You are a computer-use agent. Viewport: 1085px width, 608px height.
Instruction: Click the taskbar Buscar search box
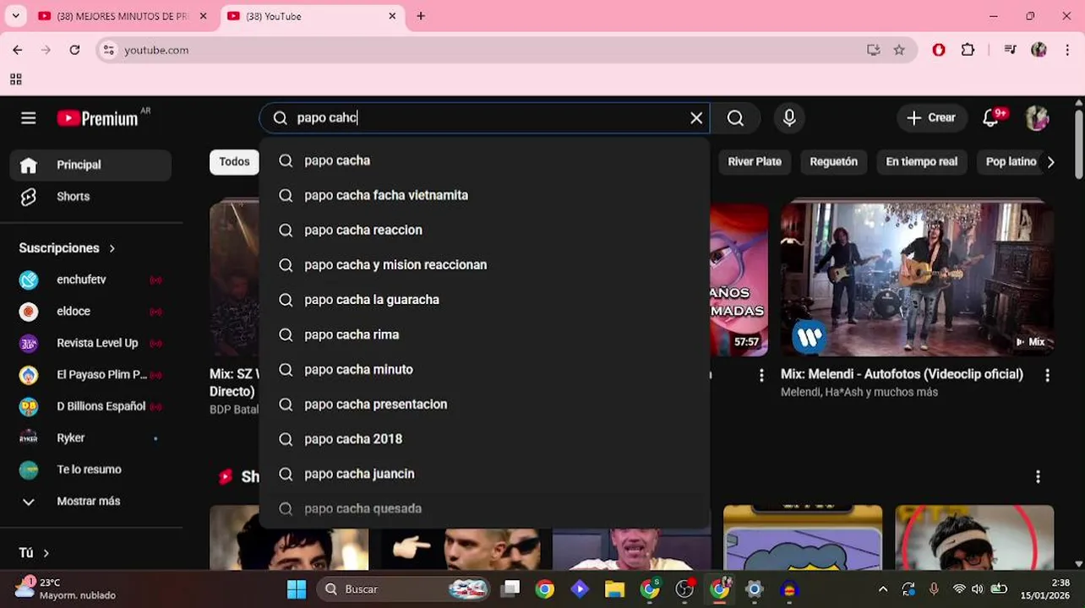click(x=403, y=589)
